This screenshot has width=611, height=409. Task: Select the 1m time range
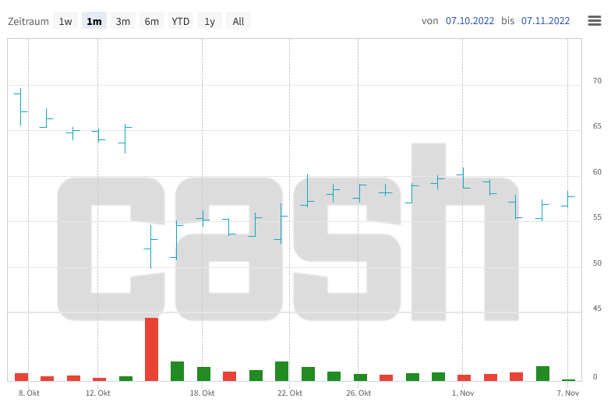click(x=94, y=21)
